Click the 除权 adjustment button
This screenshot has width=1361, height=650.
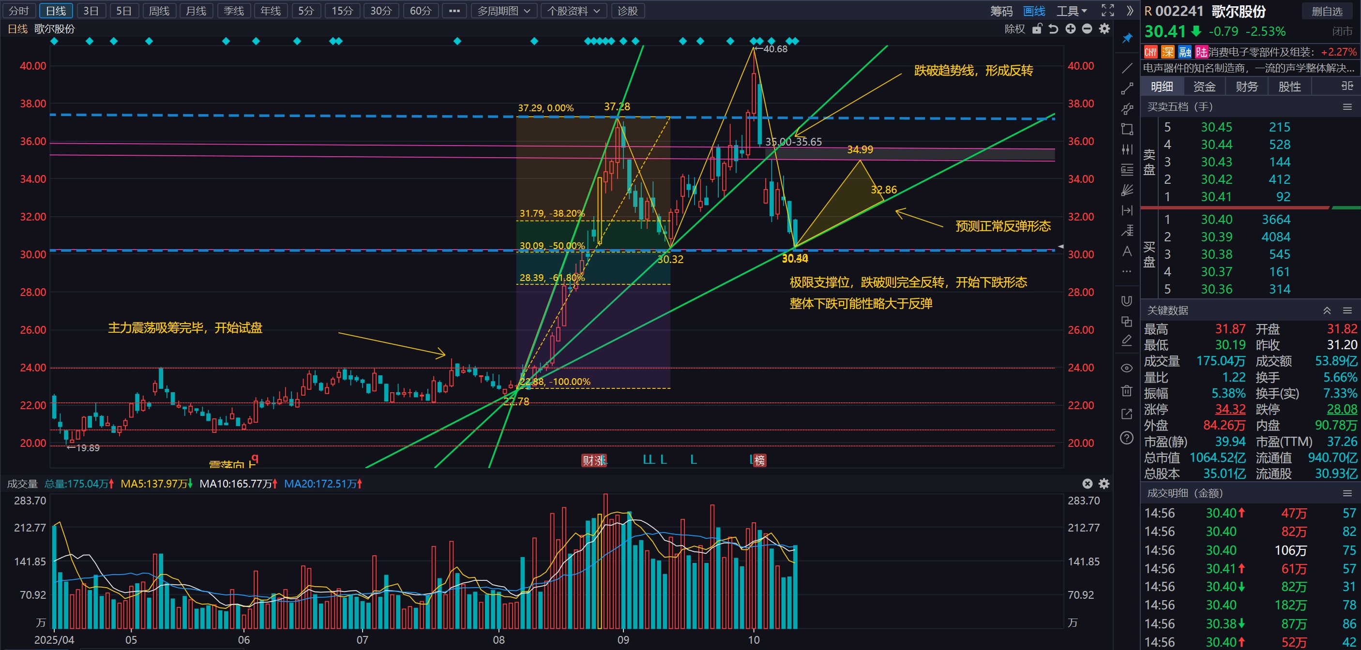(x=1014, y=29)
